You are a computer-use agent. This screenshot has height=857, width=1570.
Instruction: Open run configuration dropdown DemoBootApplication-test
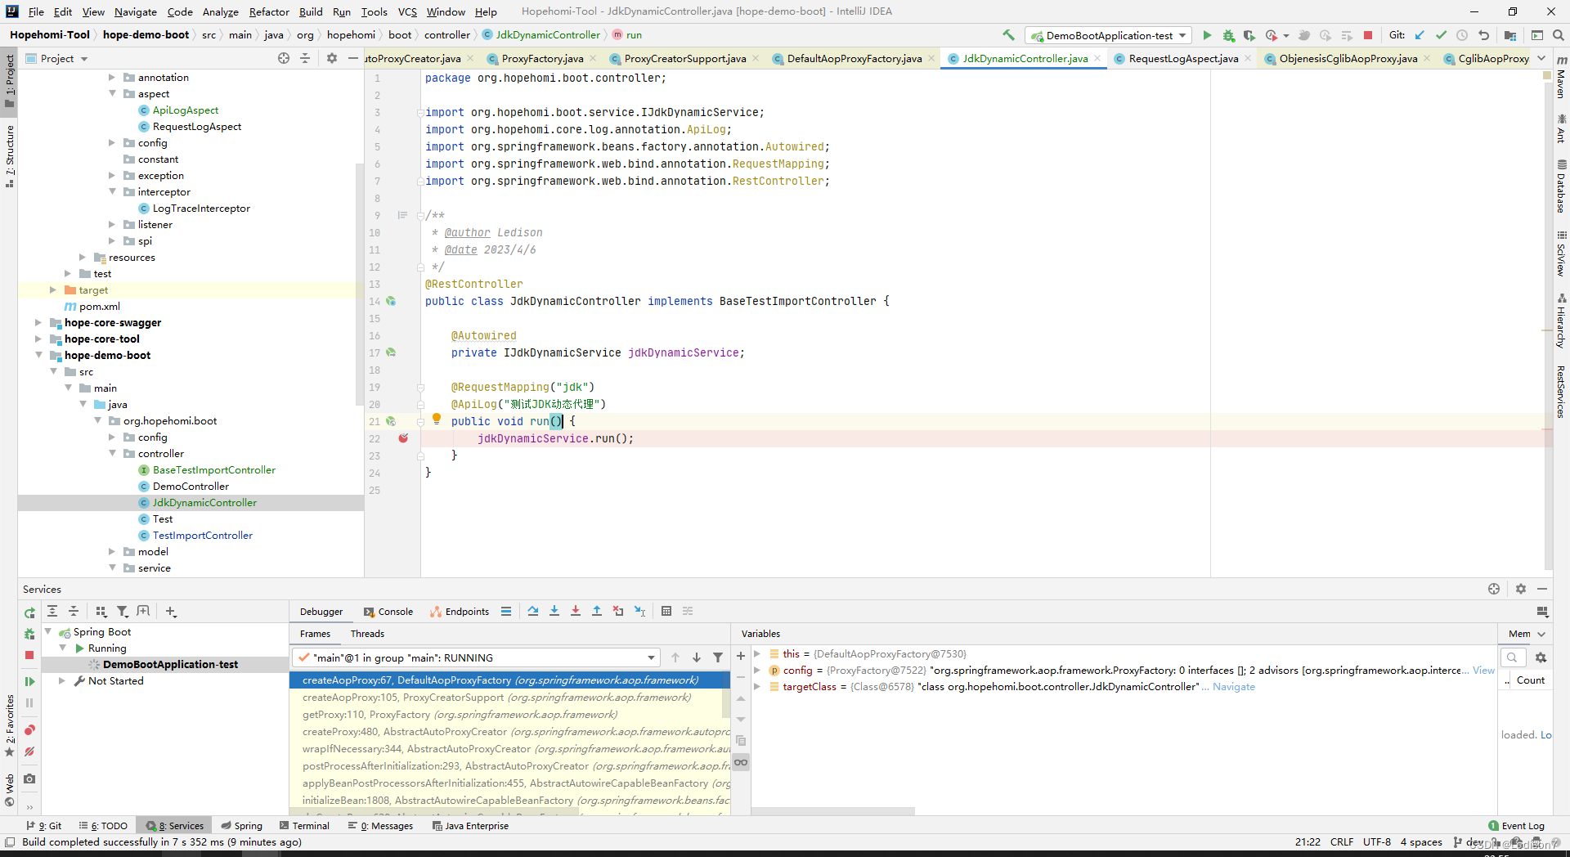[x=1109, y=35]
